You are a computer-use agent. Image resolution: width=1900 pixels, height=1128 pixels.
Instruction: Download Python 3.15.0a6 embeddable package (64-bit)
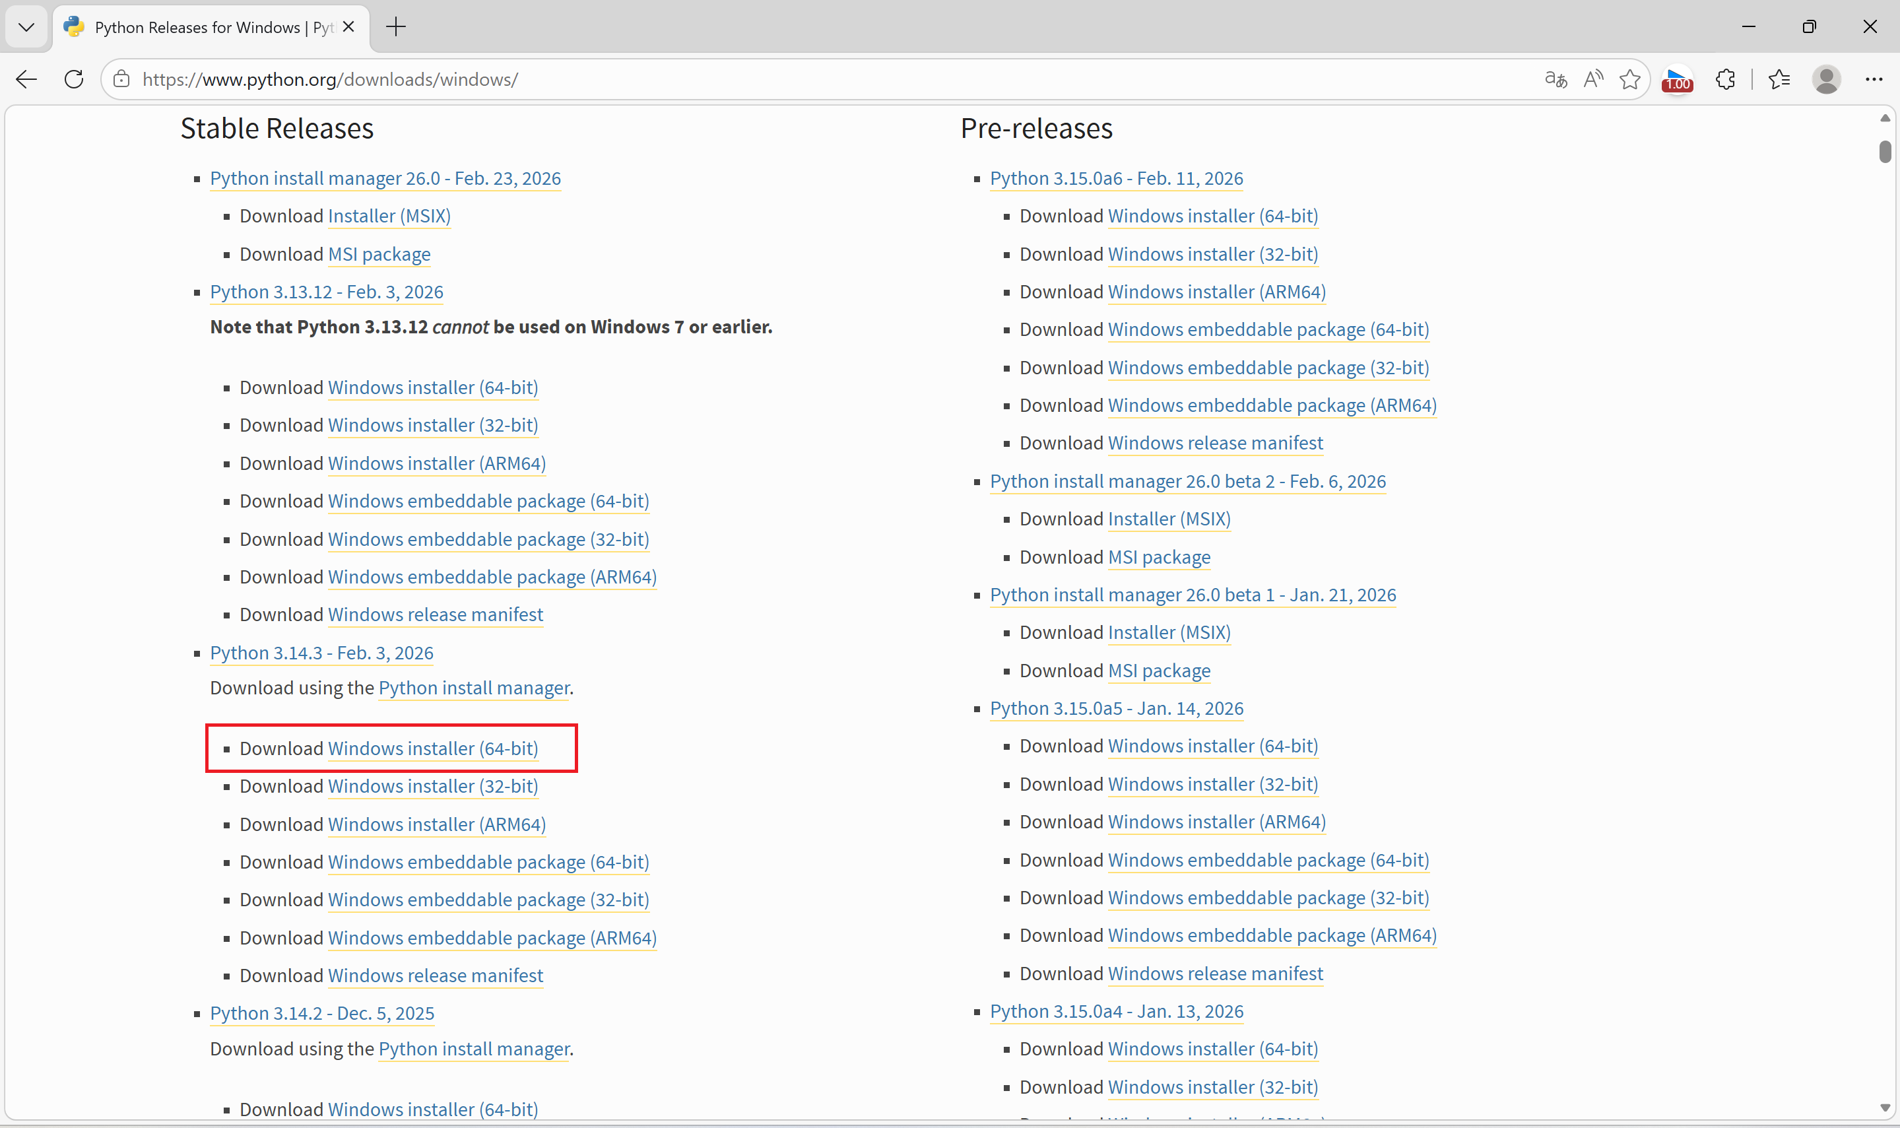click(x=1268, y=330)
